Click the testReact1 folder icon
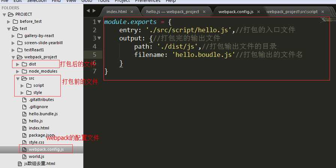Viewport: 336px width, 168px height. 20,50
